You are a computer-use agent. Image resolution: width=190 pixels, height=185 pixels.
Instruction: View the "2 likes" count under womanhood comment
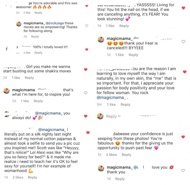[x=18, y=177]
